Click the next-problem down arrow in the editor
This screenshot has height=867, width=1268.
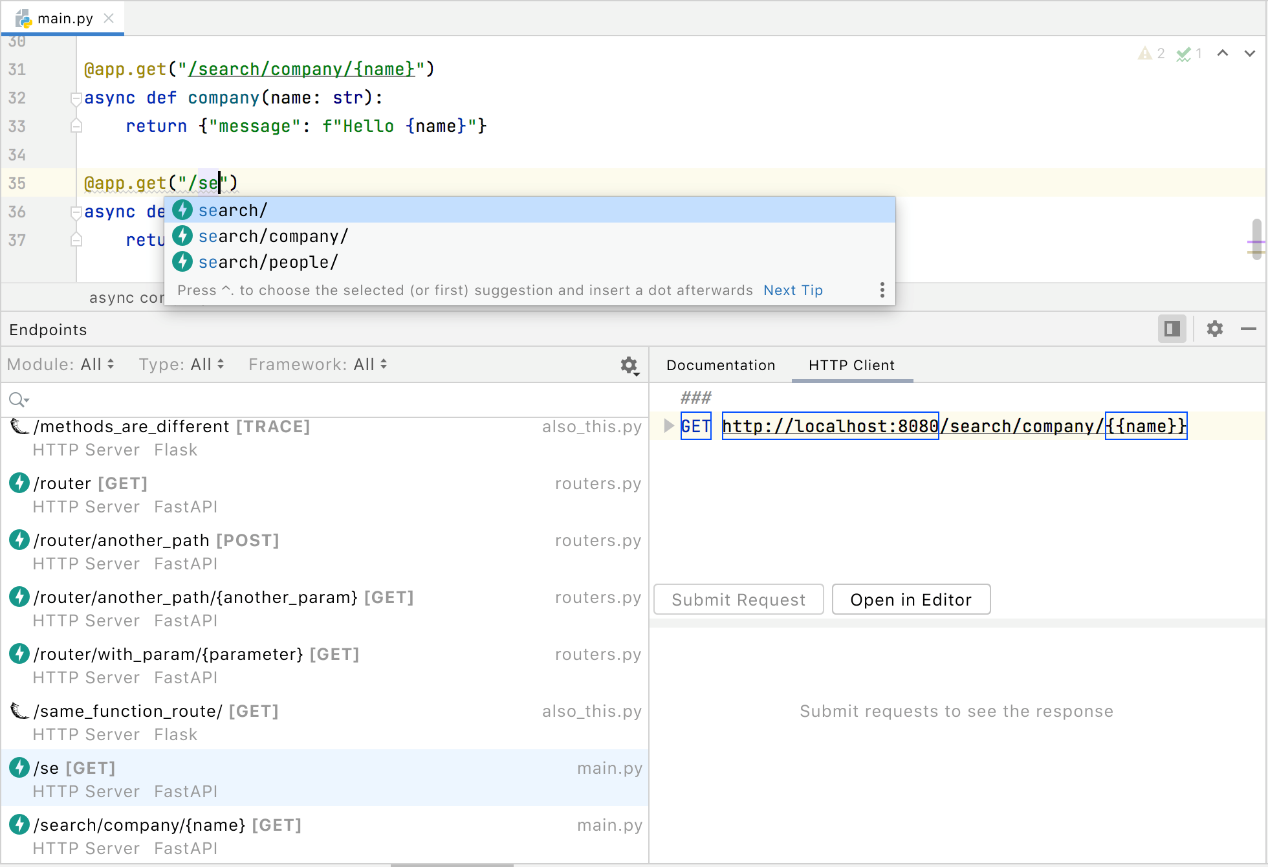pyautogui.click(x=1249, y=53)
